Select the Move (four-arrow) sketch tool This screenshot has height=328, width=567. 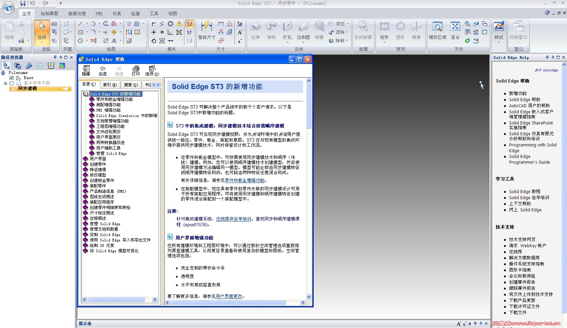pos(114,32)
